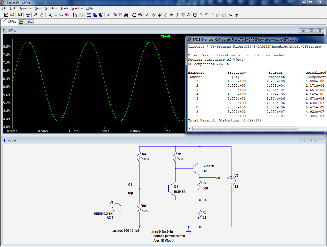Click transistor label BC557B

[208, 166]
